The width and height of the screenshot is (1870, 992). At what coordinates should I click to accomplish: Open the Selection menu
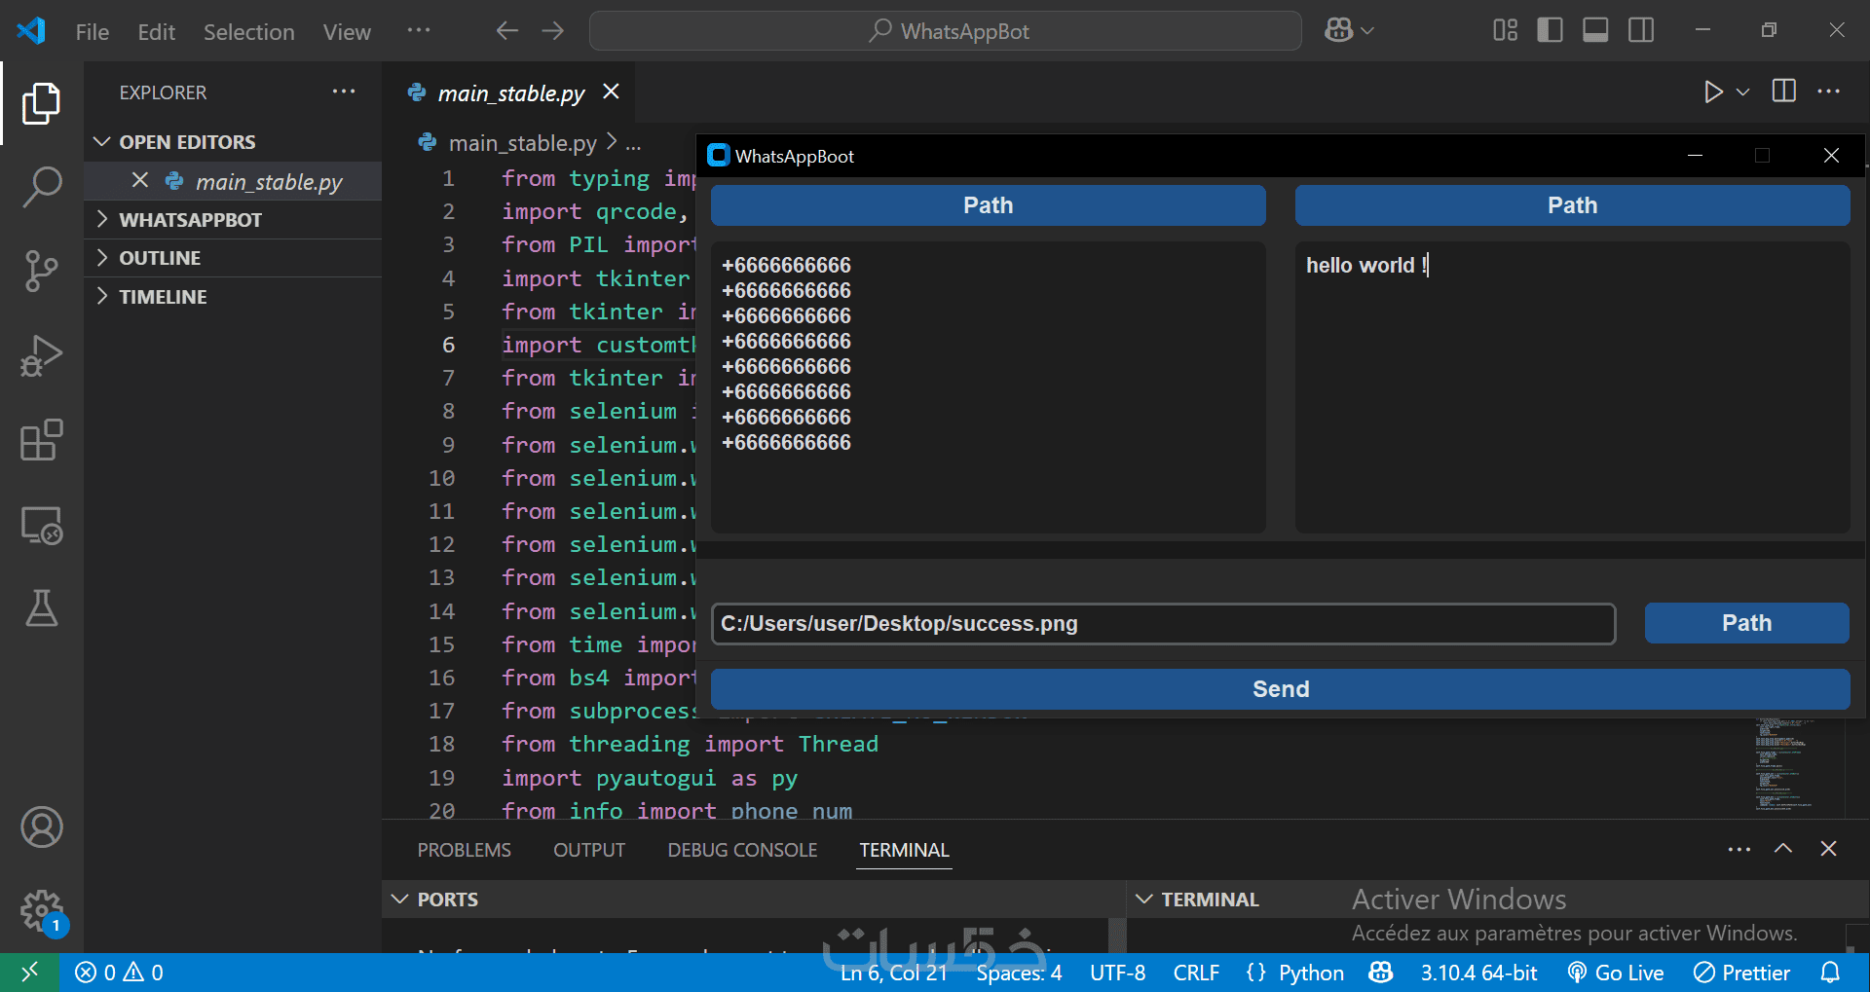tap(248, 32)
